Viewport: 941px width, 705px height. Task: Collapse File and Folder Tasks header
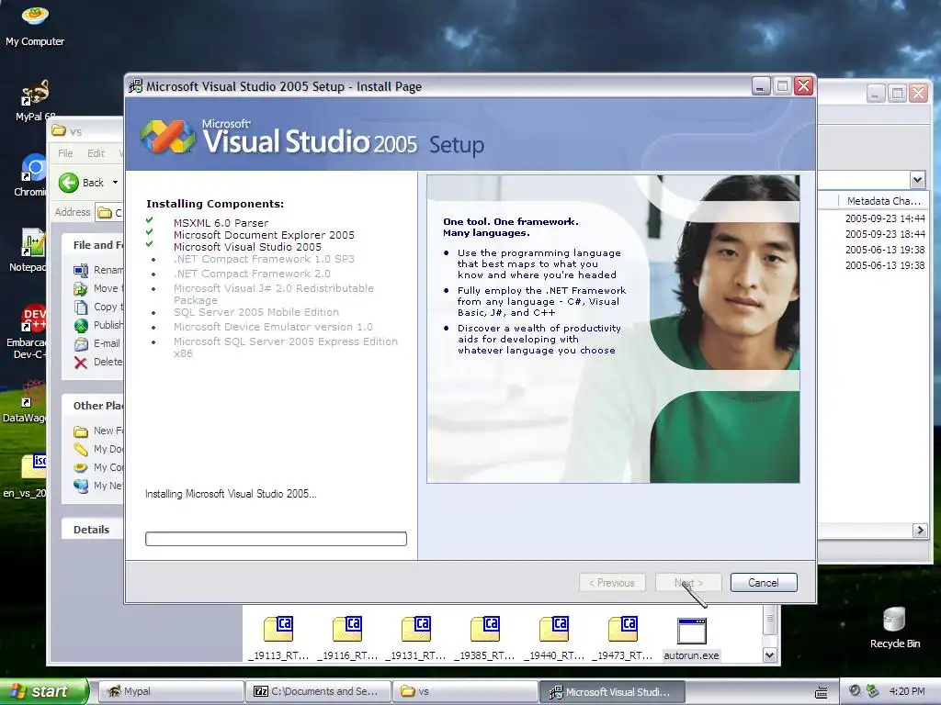tap(93, 244)
